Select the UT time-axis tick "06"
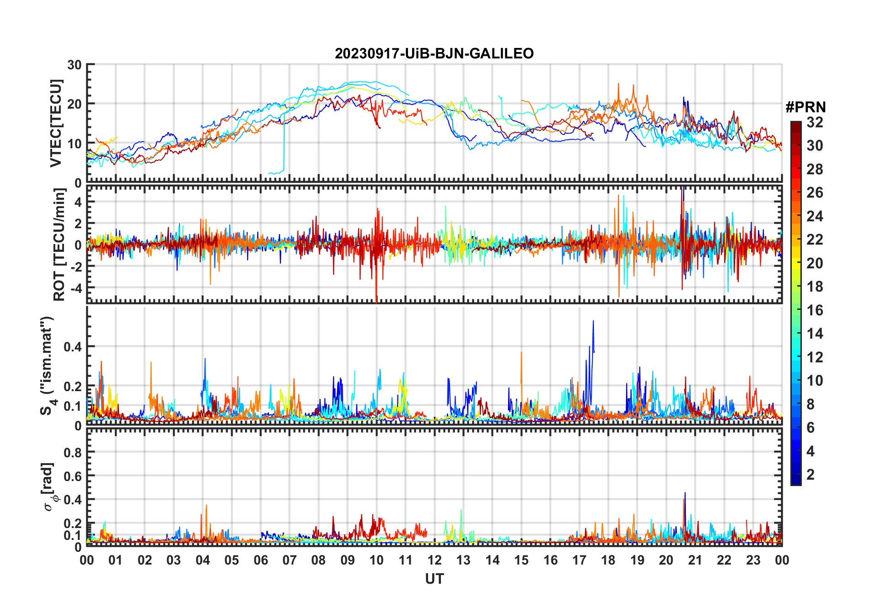 coord(260,560)
